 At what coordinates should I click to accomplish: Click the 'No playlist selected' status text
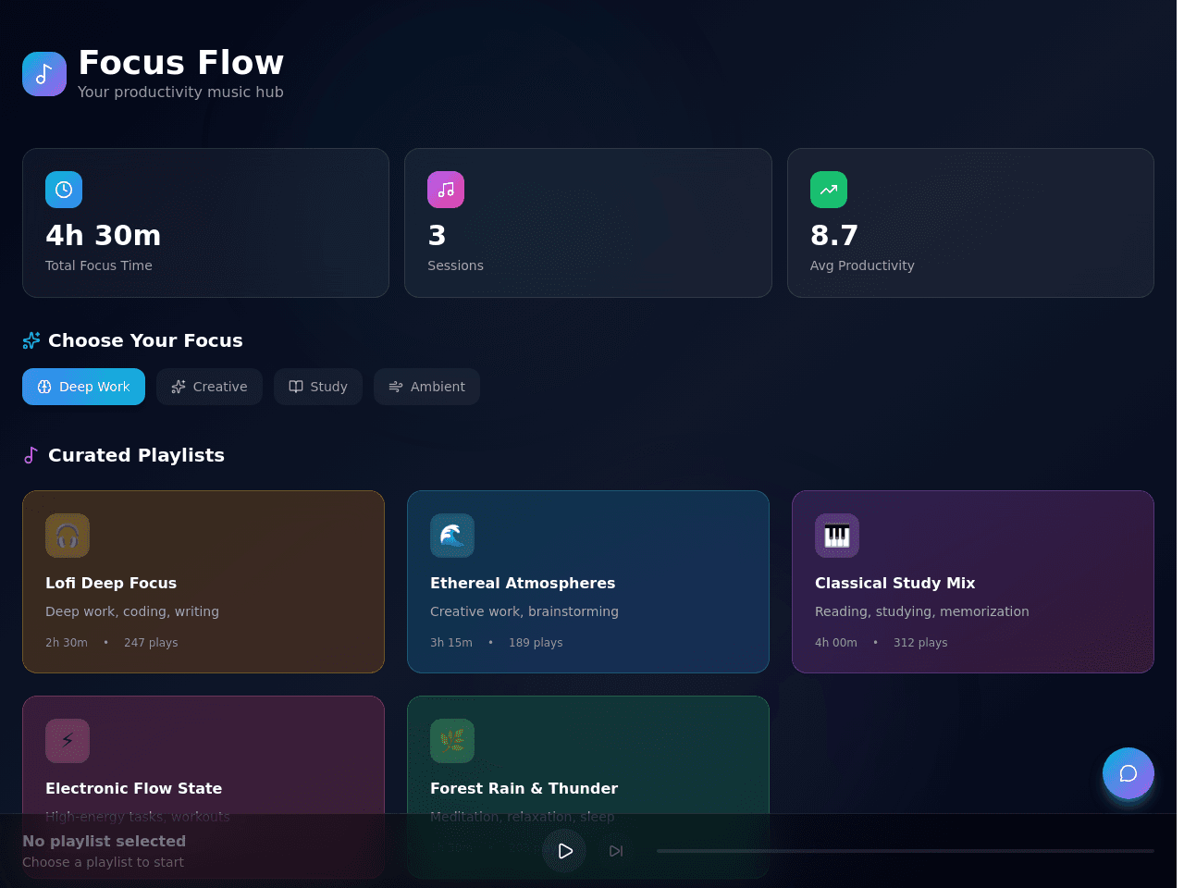tap(105, 841)
